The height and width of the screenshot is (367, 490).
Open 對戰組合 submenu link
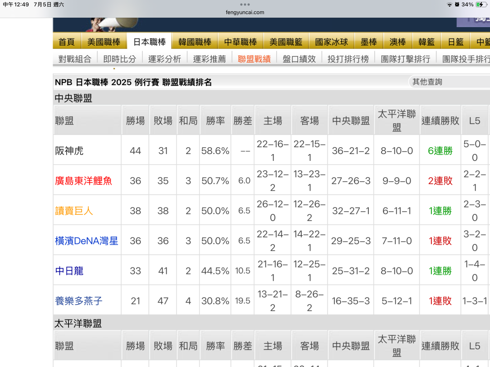(75, 59)
